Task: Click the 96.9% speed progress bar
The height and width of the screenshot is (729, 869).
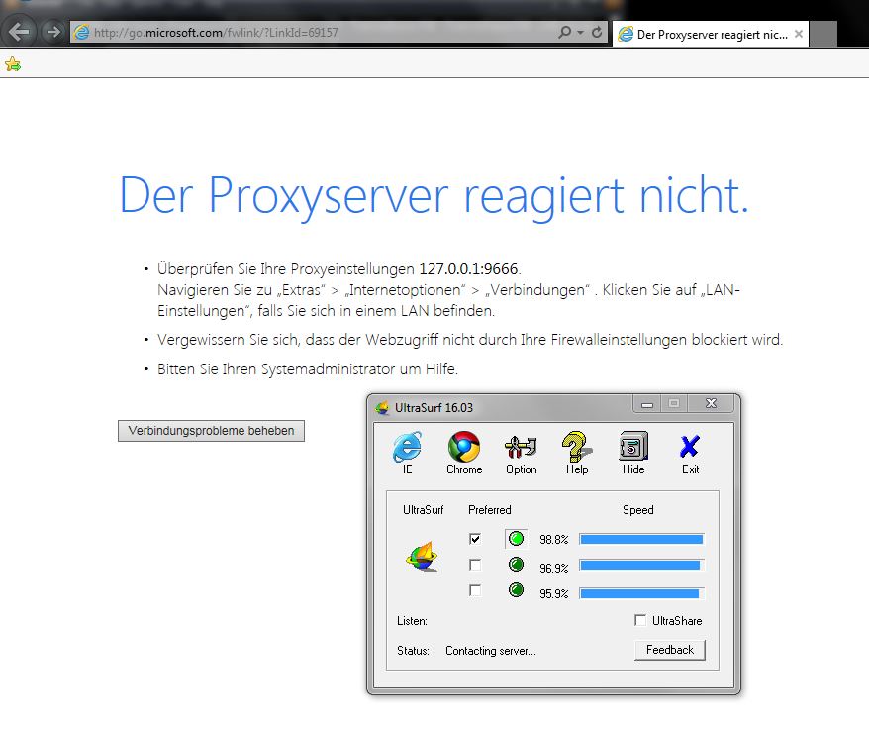Action: tap(641, 566)
